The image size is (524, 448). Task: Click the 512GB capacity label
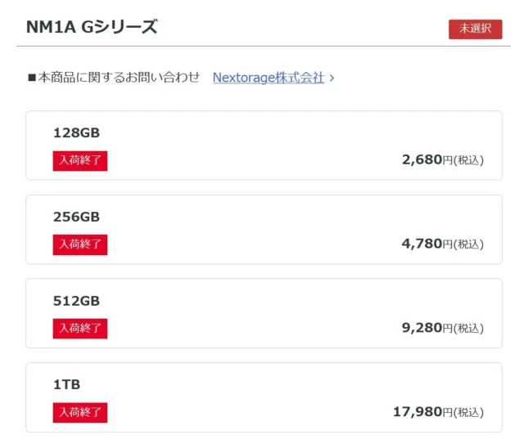point(76,300)
